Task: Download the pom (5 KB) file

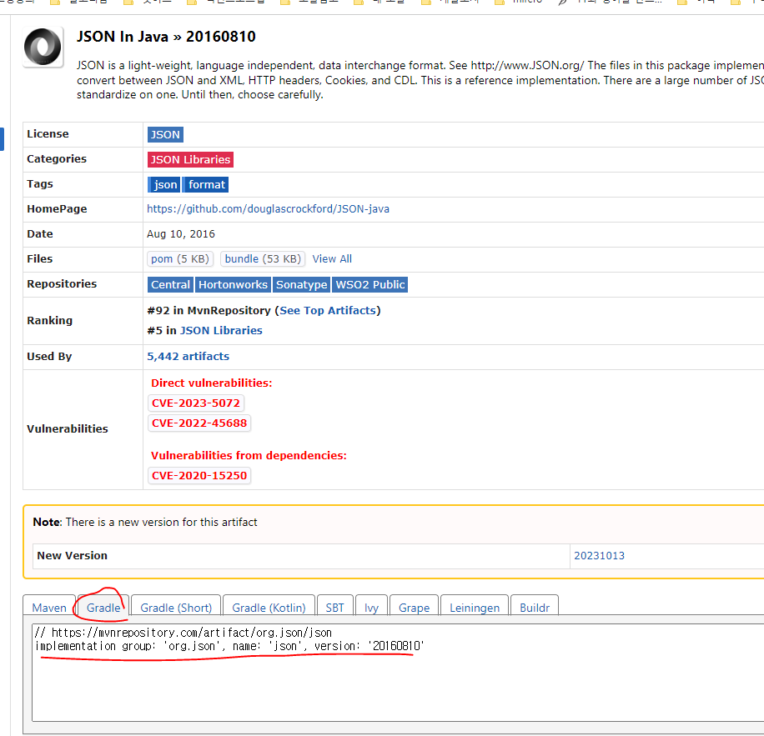Action: [x=180, y=259]
